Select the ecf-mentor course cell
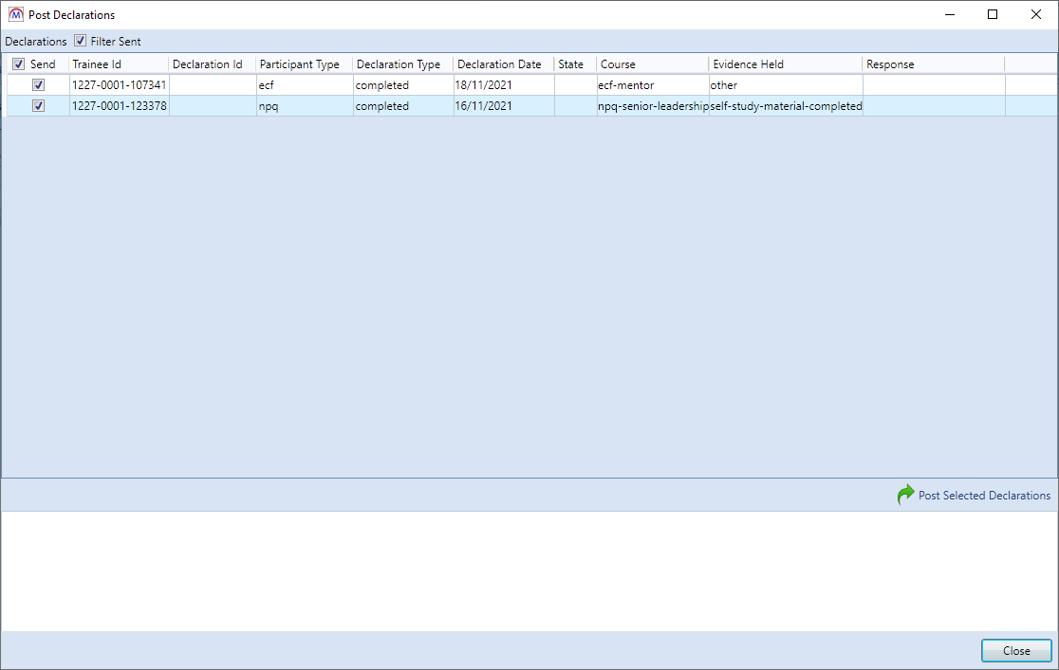The height and width of the screenshot is (670, 1059). [651, 85]
